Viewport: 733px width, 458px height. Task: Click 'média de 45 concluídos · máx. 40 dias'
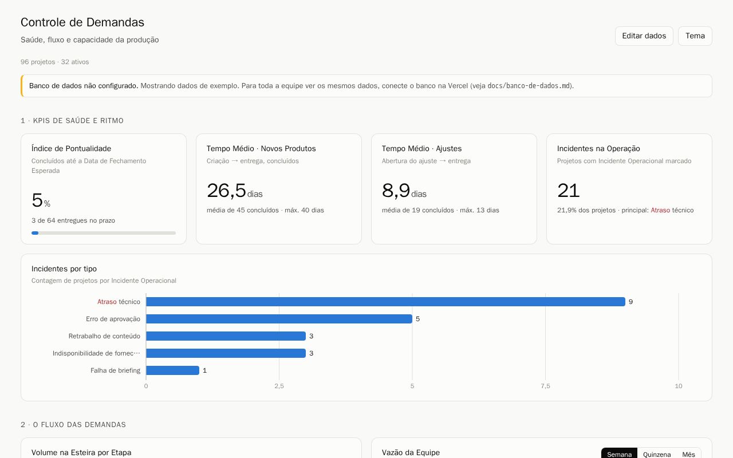[x=265, y=210]
